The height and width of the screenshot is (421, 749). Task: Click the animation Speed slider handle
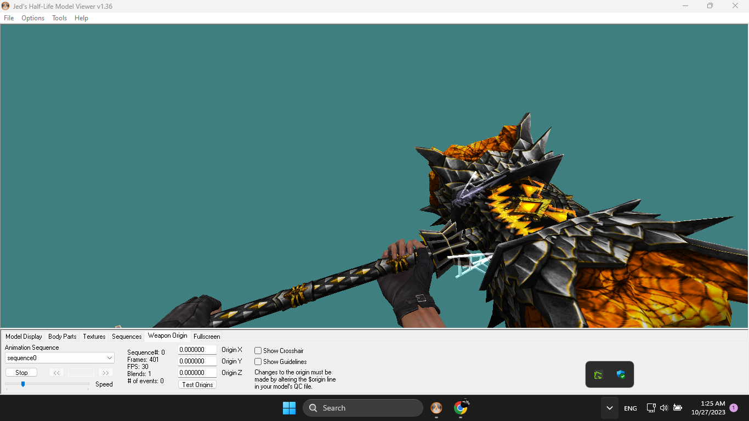click(23, 384)
